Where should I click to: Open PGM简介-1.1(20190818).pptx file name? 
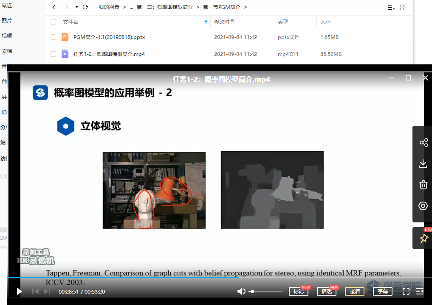pos(109,37)
